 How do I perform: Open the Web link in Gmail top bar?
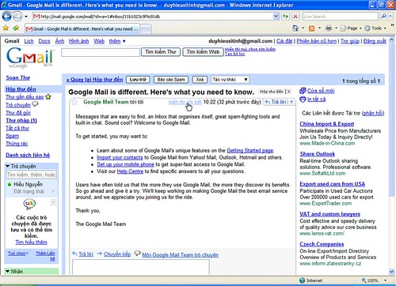pyautogui.click(x=99, y=41)
